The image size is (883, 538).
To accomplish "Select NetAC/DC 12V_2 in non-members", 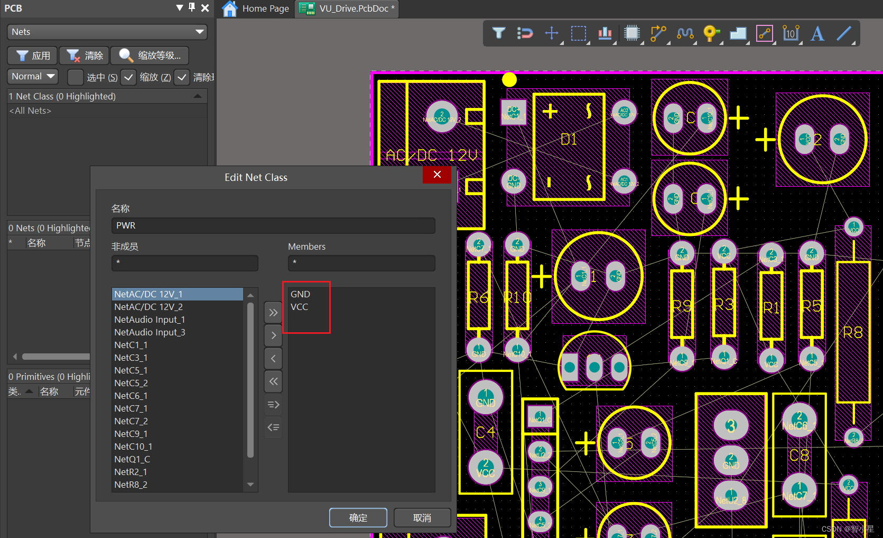I will tap(178, 307).
